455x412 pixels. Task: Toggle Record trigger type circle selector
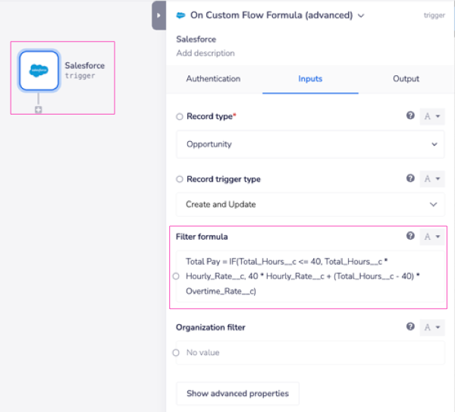180,179
